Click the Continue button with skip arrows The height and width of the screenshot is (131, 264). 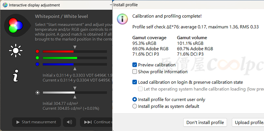[x=96, y=122]
